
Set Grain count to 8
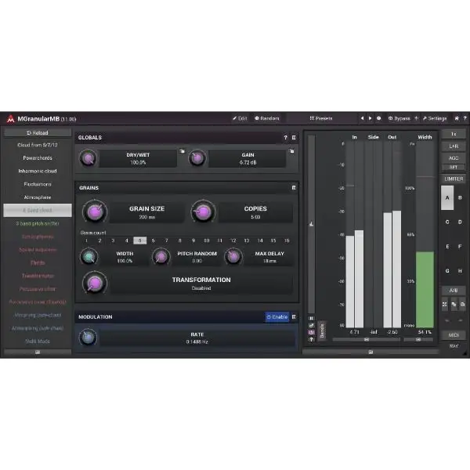[180, 240]
